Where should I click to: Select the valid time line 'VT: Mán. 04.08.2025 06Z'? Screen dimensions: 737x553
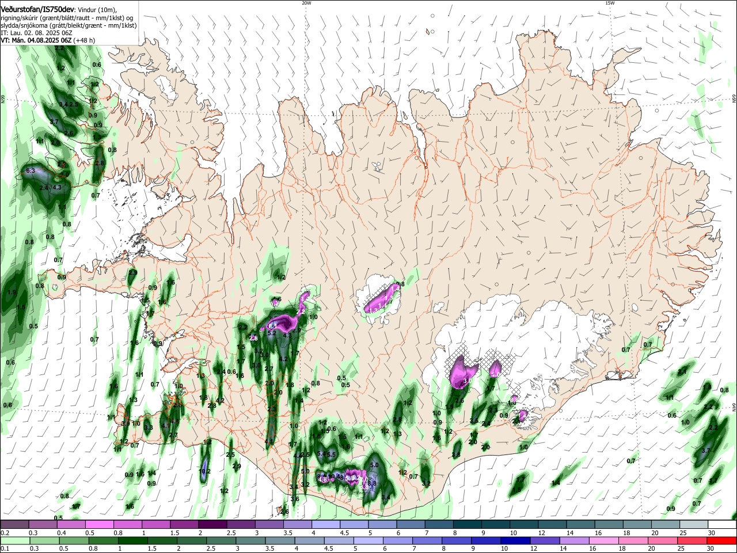[x=35, y=40]
